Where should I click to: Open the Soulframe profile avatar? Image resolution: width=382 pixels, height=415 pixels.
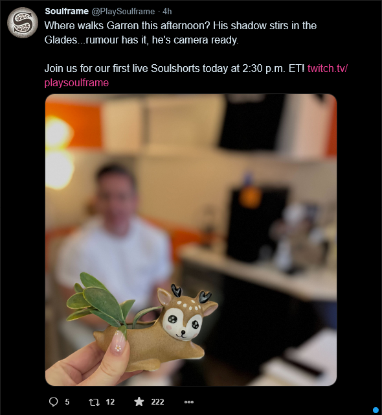tap(23, 23)
